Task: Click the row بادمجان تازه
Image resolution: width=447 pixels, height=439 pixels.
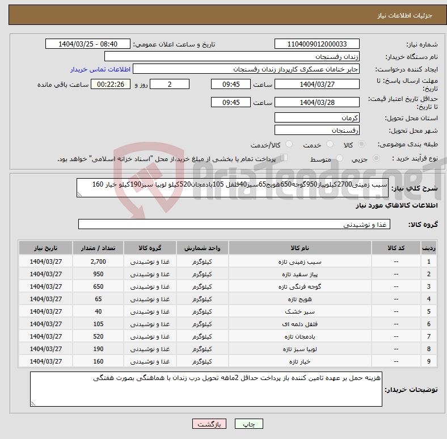Action: [x=228, y=336]
